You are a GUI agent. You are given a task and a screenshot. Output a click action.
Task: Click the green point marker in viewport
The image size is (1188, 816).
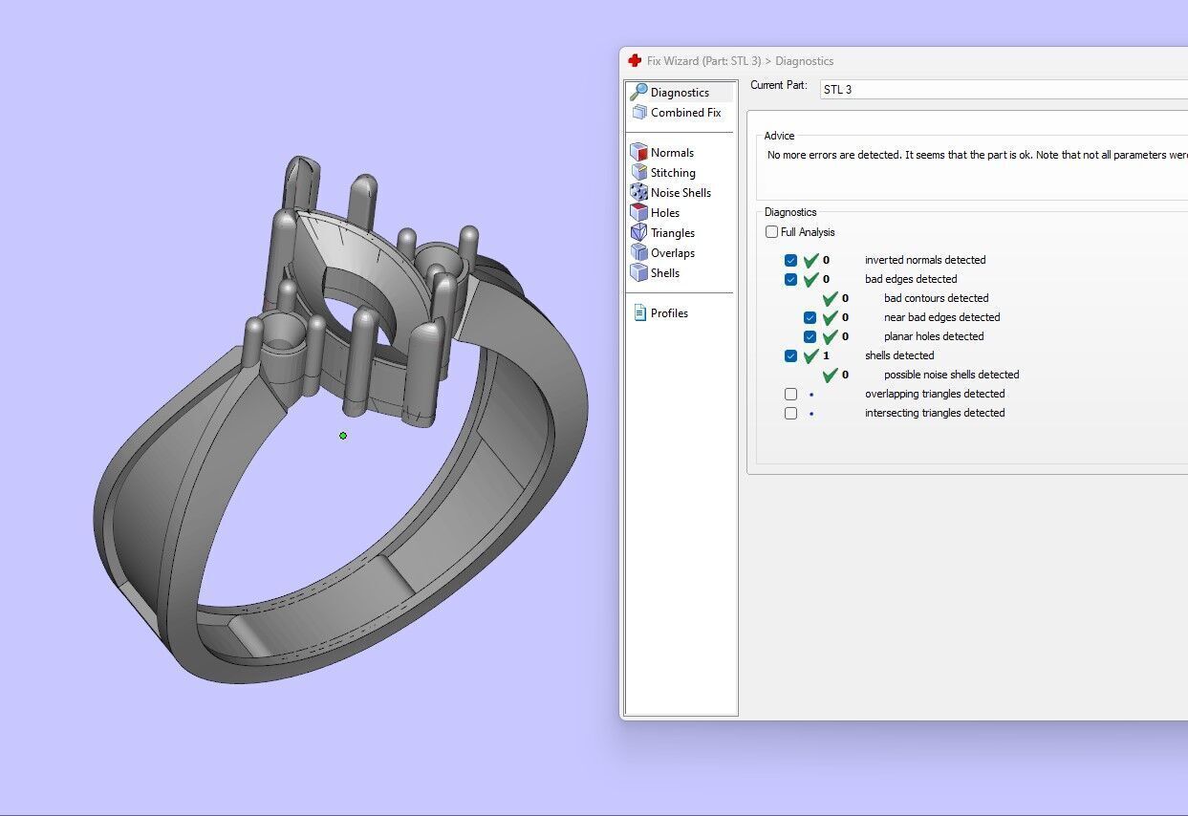click(343, 436)
